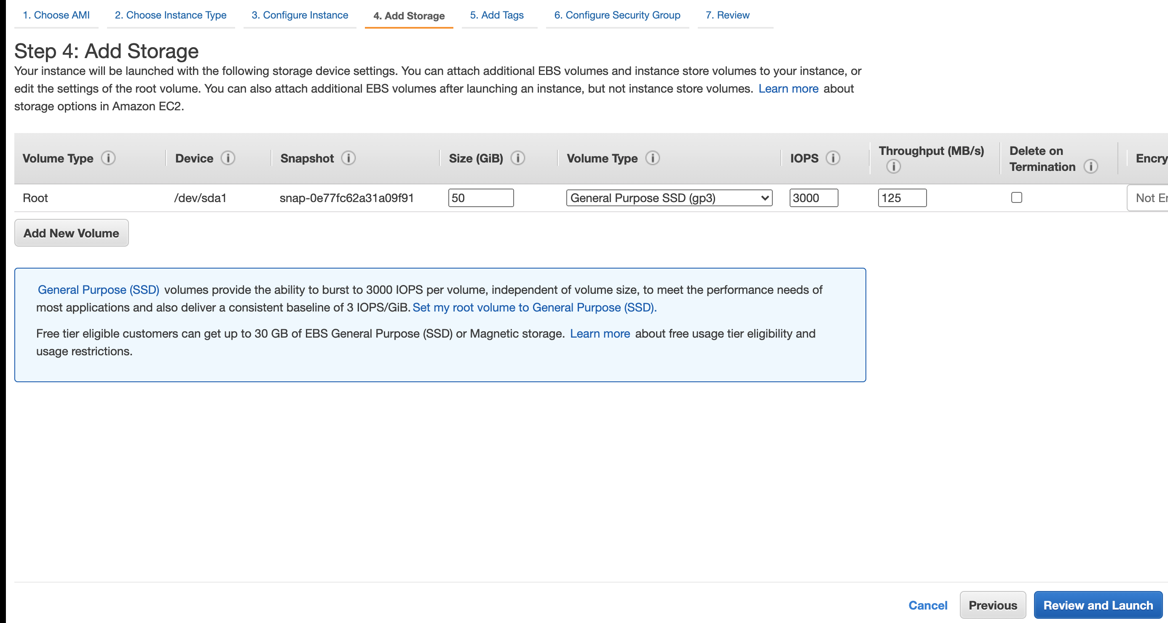Click info icon next to Snapshot header
The image size is (1168, 623).
348,158
